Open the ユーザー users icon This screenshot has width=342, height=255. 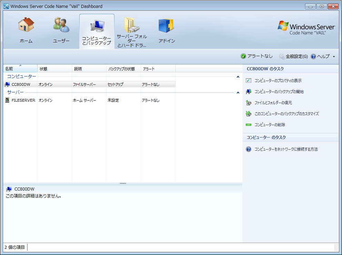pyautogui.click(x=61, y=25)
